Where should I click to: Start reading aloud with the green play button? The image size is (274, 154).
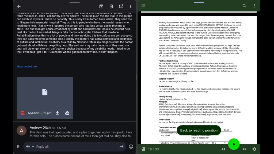click(234, 144)
